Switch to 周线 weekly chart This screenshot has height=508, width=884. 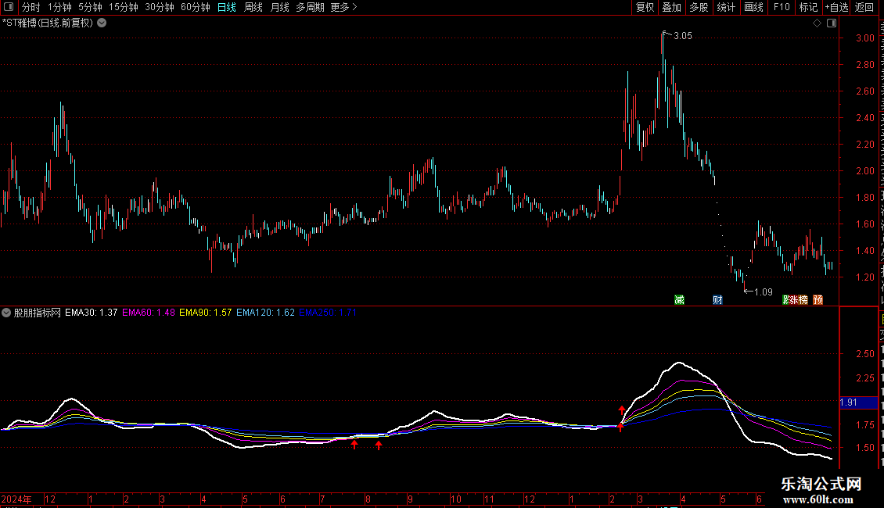point(253,7)
